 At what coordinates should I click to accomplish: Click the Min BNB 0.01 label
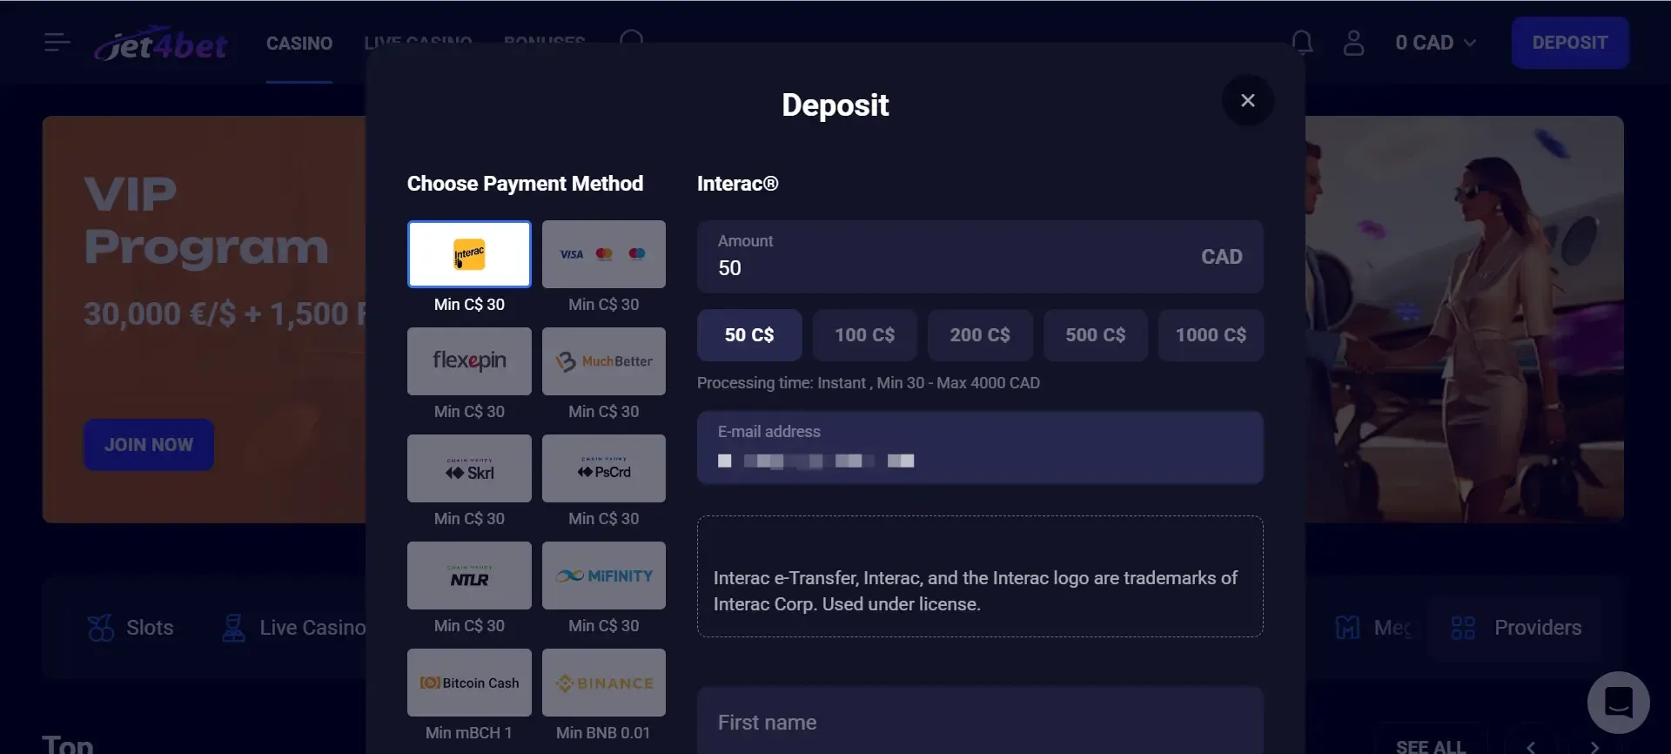tap(603, 733)
